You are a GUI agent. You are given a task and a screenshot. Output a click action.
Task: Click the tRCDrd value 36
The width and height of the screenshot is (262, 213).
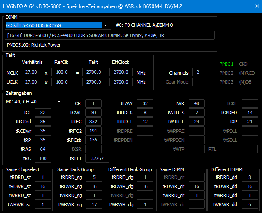(x=43, y=122)
